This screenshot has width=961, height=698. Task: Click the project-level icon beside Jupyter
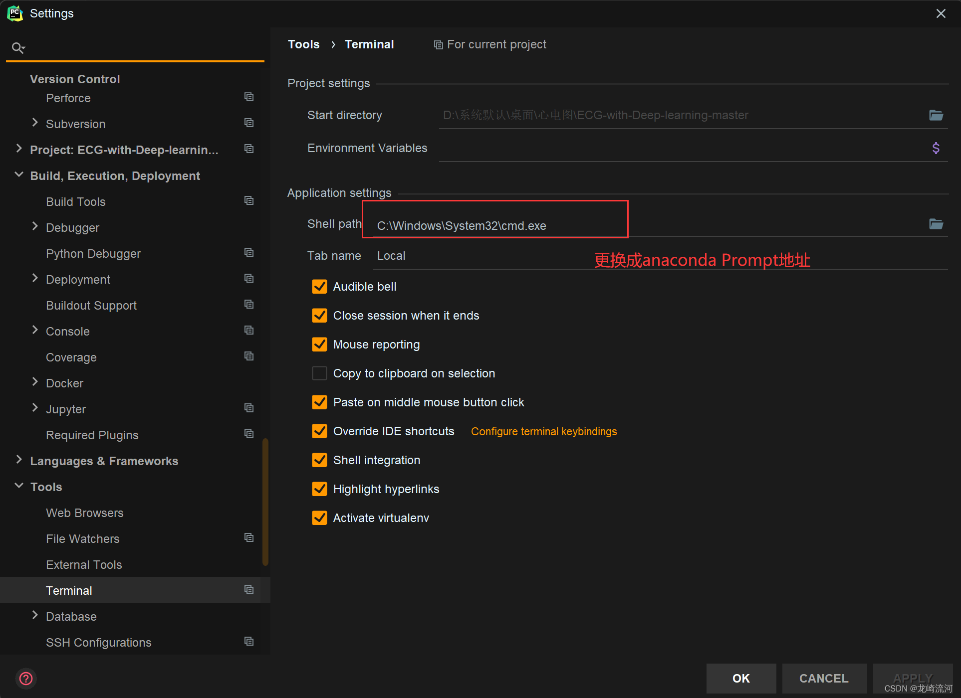point(249,408)
